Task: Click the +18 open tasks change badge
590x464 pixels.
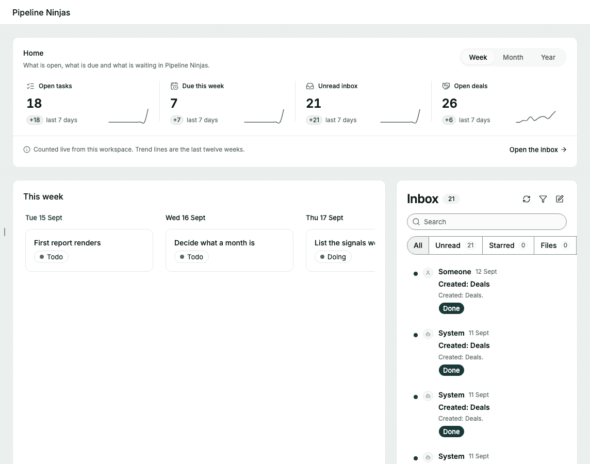Action: pyautogui.click(x=35, y=120)
